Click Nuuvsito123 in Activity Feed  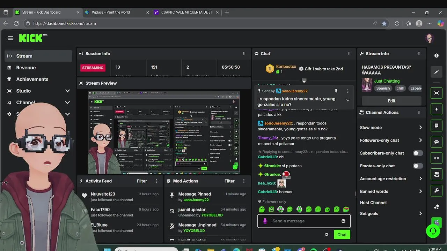pos(103,194)
